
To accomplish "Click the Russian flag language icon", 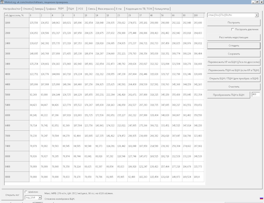I will 261,198.
